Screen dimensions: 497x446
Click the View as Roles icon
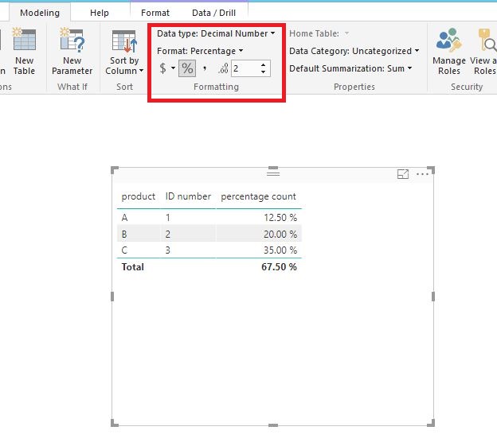tap(487, 40)
